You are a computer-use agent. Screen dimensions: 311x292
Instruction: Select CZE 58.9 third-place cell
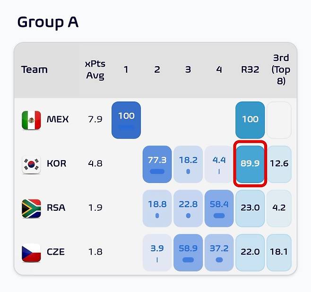[x=188, y=253]
